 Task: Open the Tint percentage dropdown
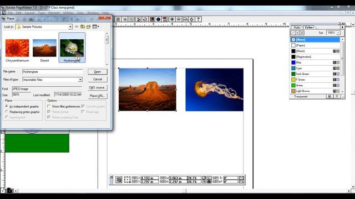coord(338,33)
